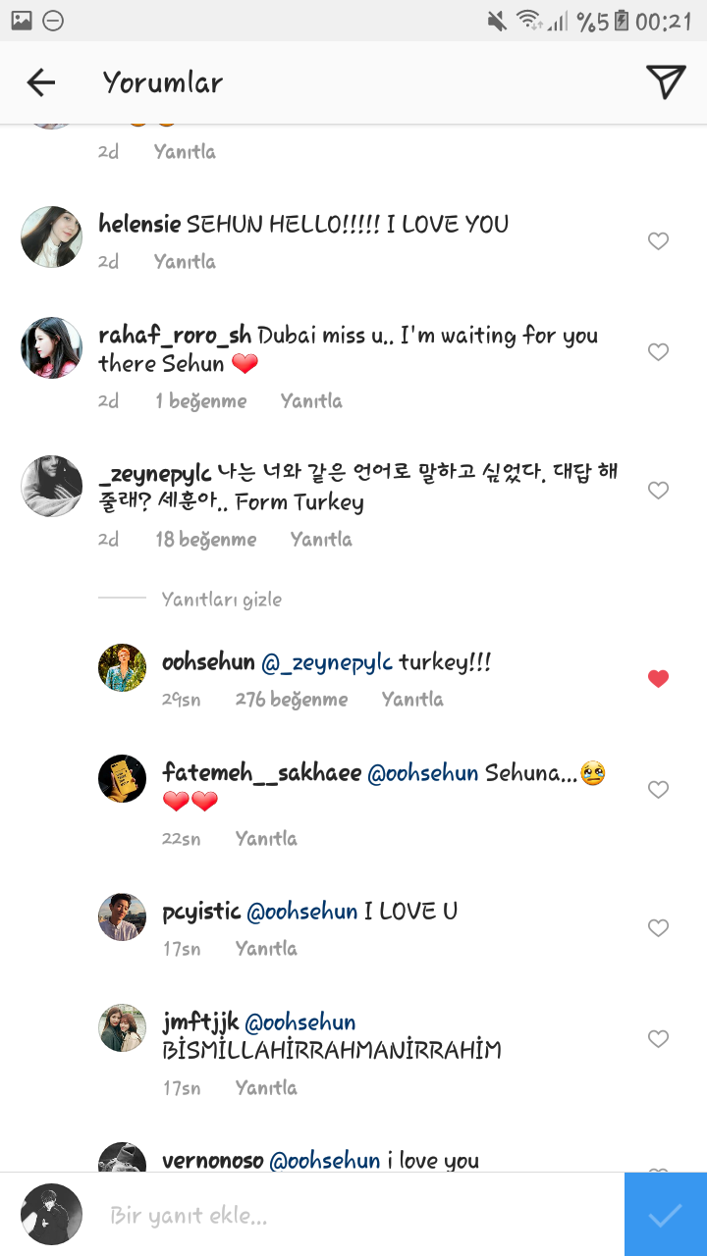Like fatemeh__sakhaee's reply heart

pos(658,789)
